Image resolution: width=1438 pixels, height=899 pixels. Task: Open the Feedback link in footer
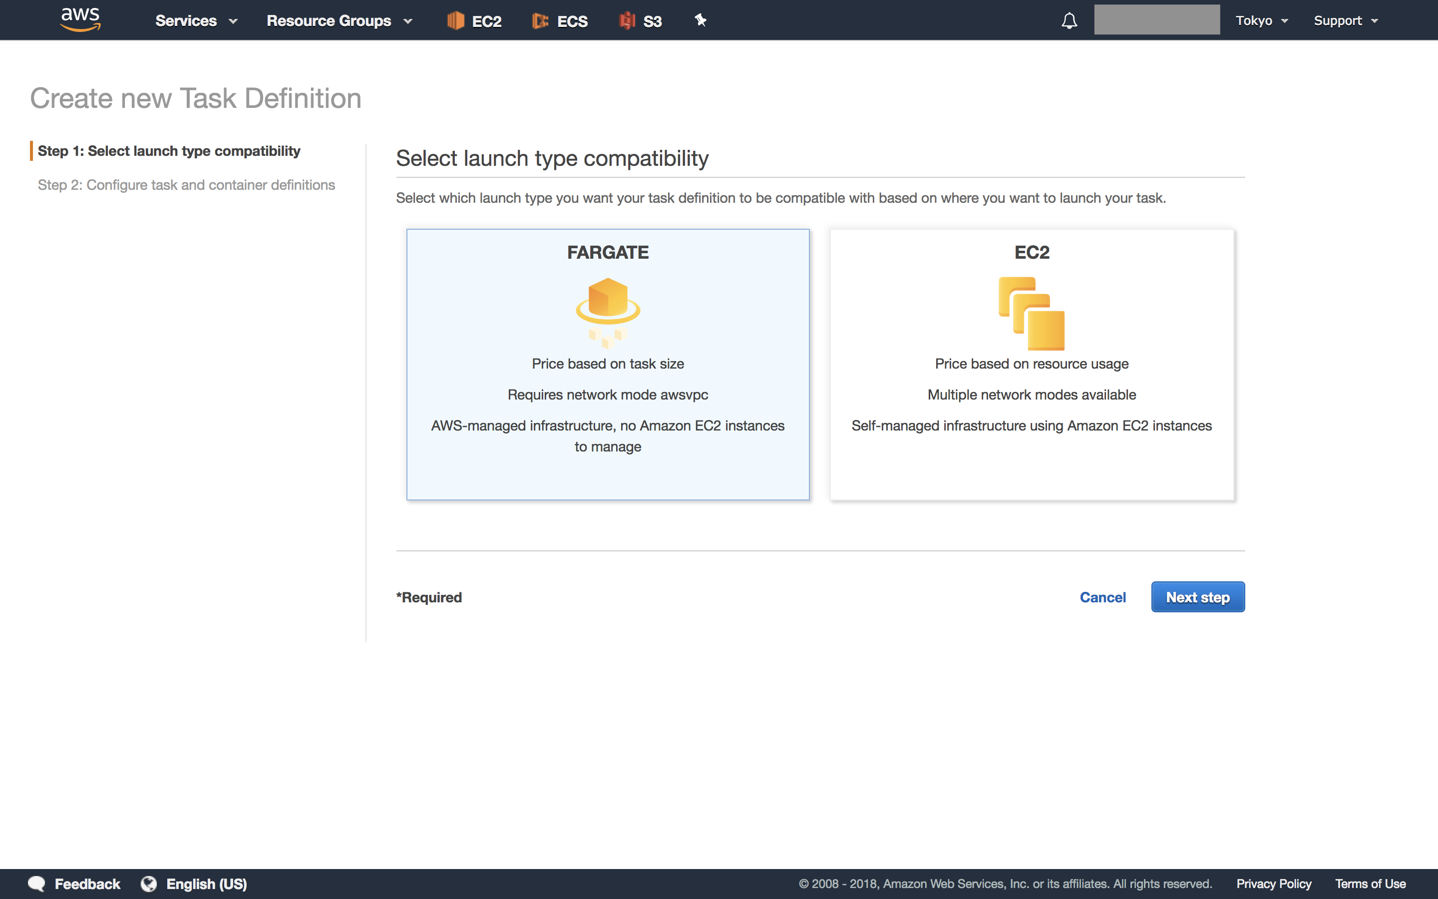(x=86, y=884)
